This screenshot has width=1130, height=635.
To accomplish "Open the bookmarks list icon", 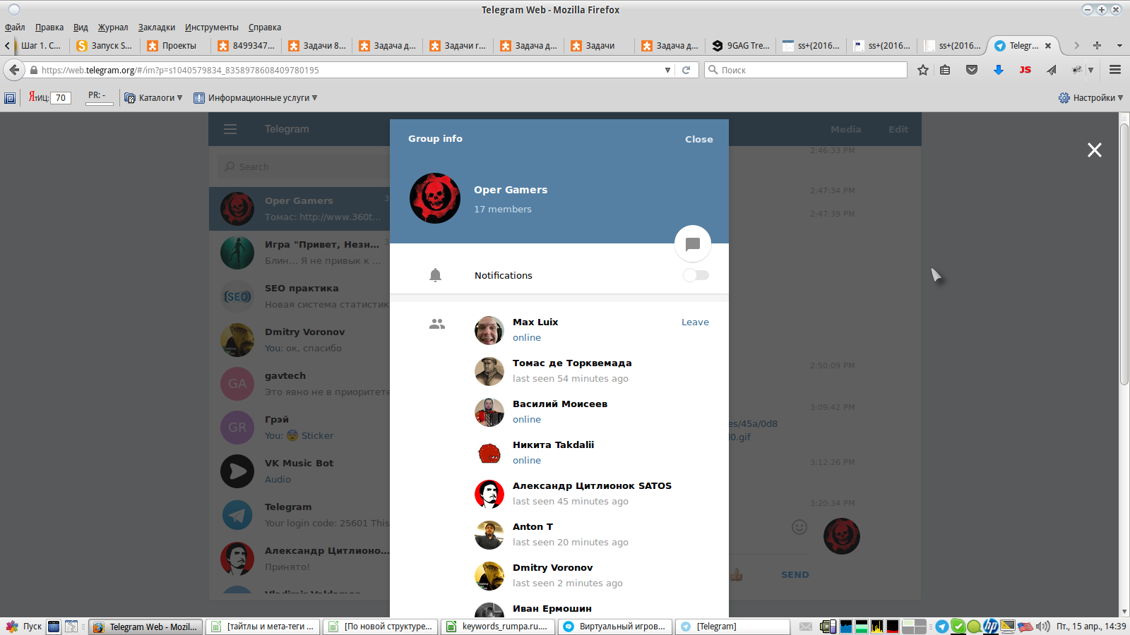I will 945,70.
